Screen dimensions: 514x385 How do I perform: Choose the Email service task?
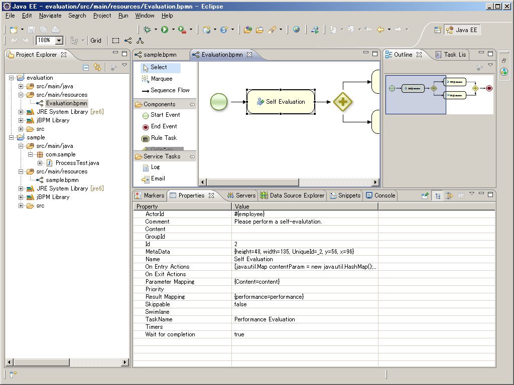pos(157,178)
